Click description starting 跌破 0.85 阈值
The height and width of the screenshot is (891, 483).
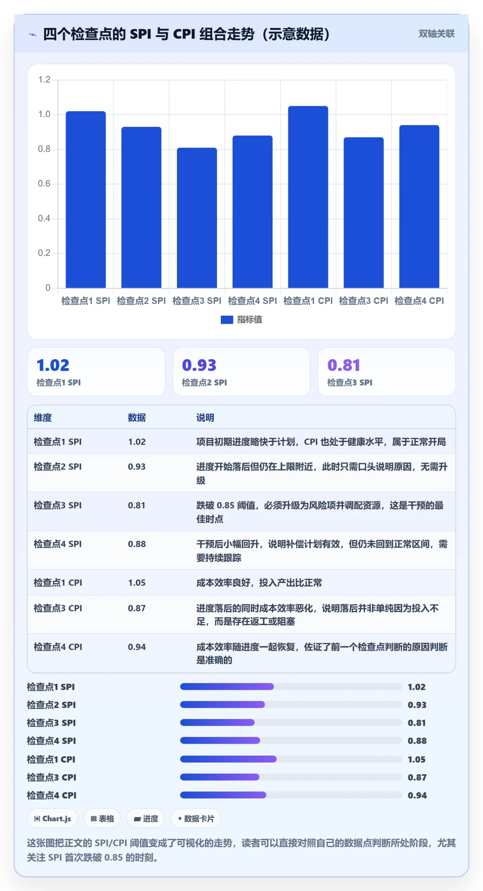tap(320, 512)
